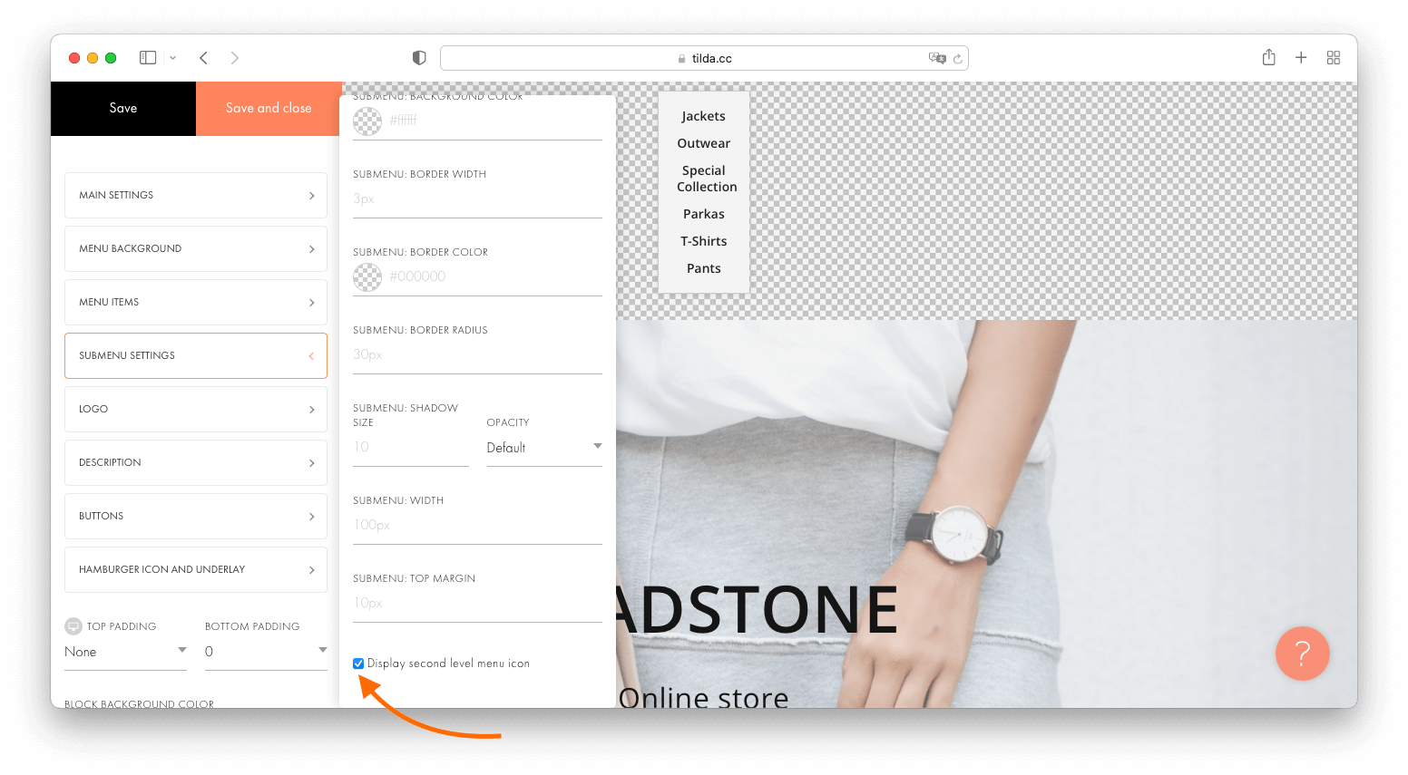Open the Bottom Padding dropdown showing 0

click(x=266, y=652)
